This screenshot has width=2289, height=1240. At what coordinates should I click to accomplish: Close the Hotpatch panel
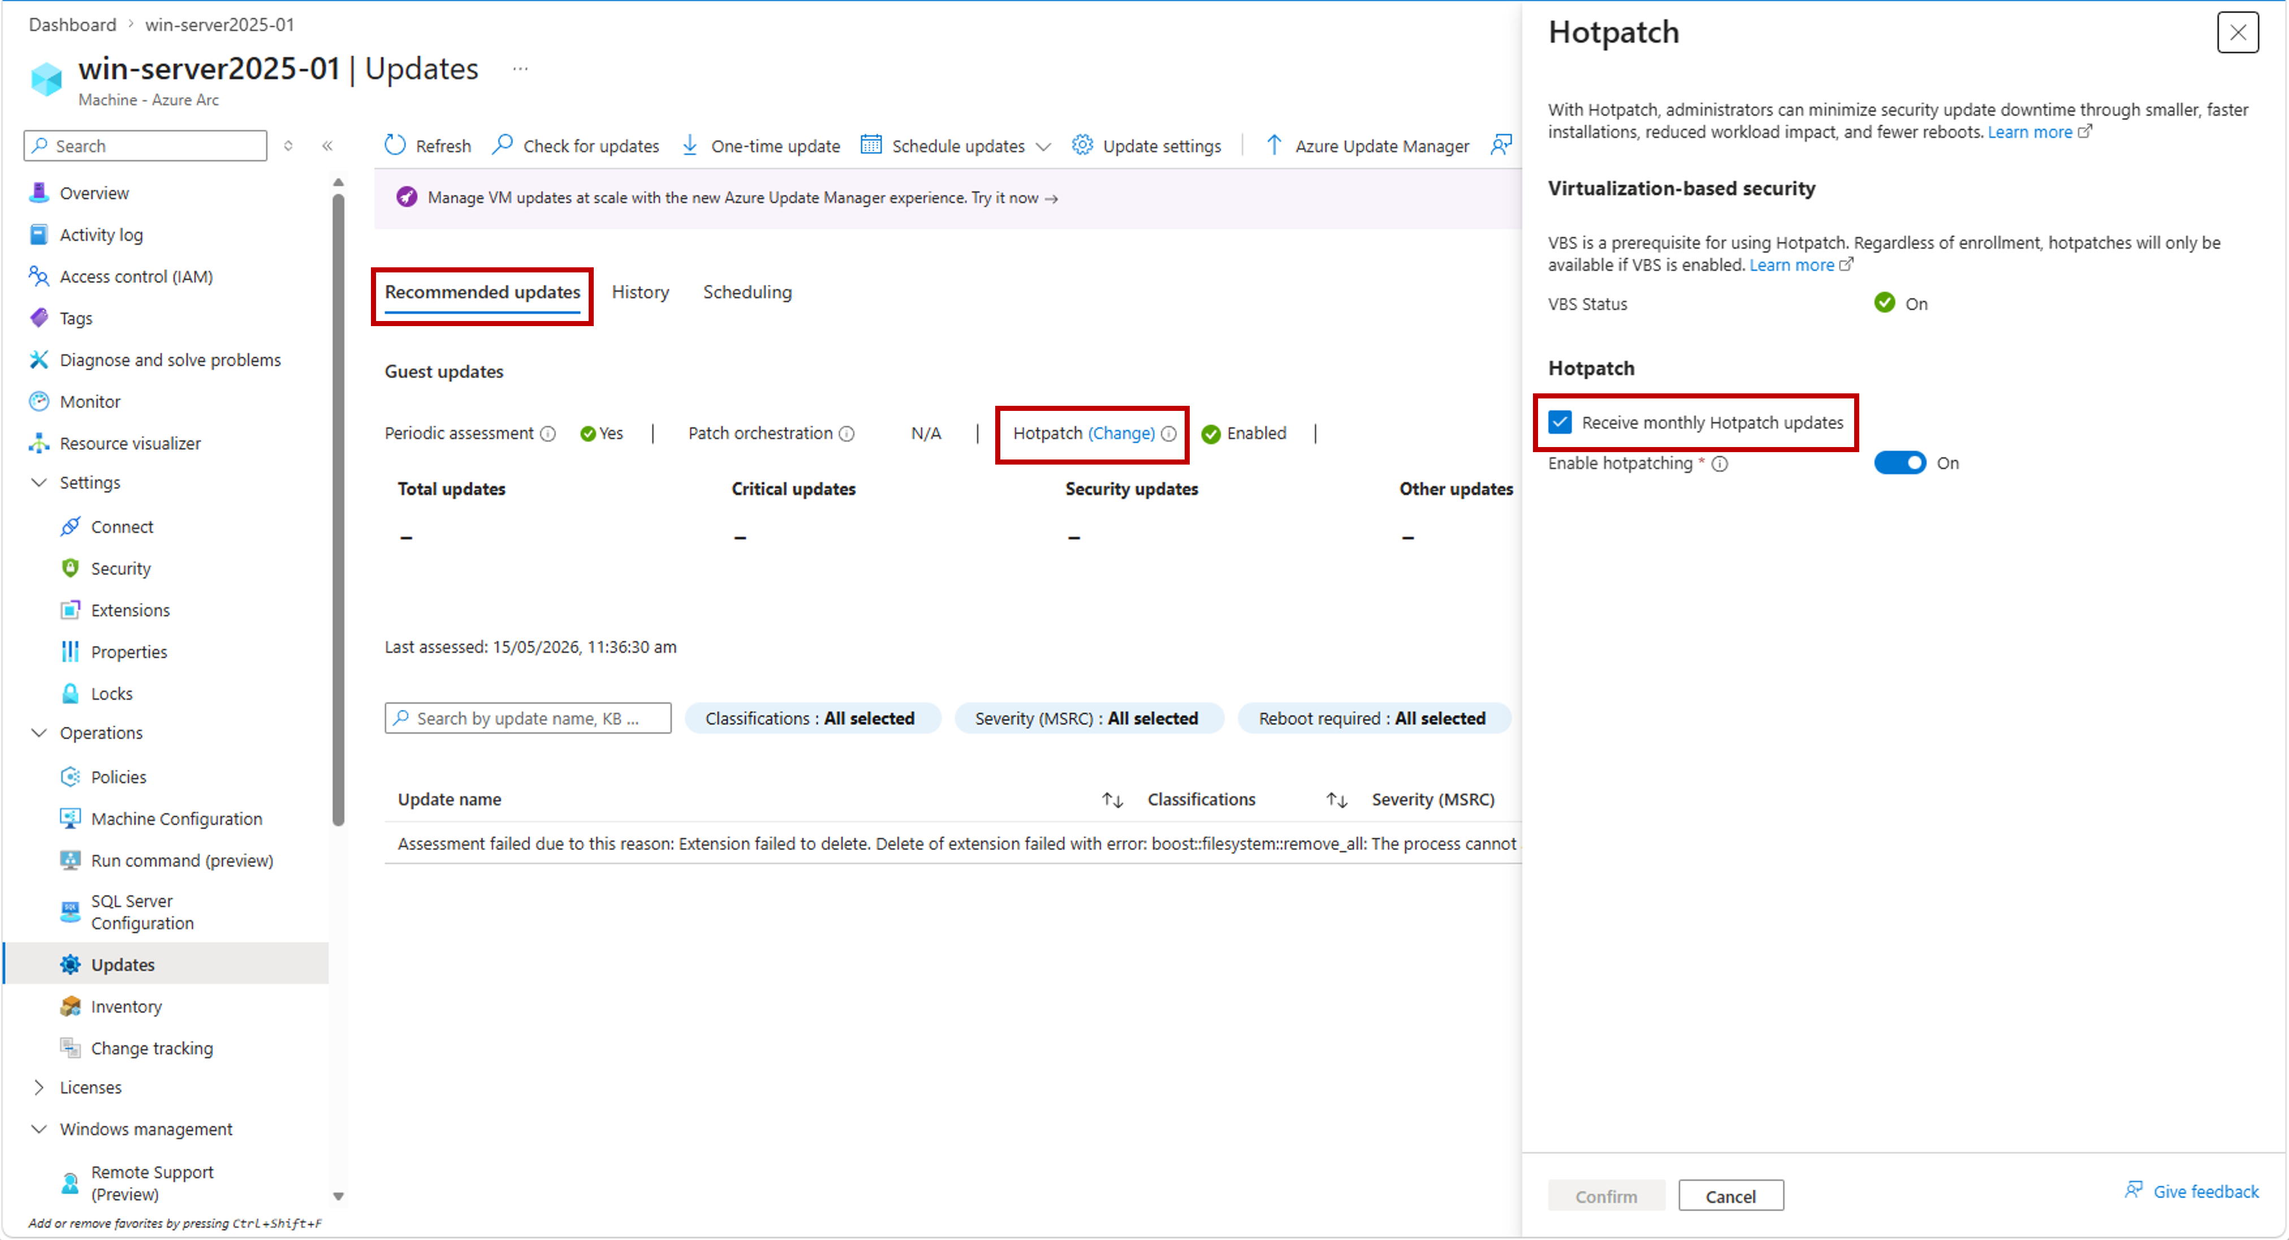tap(2238, 33)
